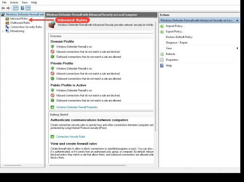The width and height of the screenshot is (244, 182).
Task: Click the center pane vertical scrollbar
Action: [x=156, y=77]
